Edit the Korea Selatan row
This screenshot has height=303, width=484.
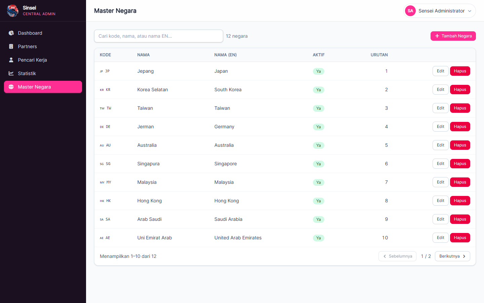[441, 90]
